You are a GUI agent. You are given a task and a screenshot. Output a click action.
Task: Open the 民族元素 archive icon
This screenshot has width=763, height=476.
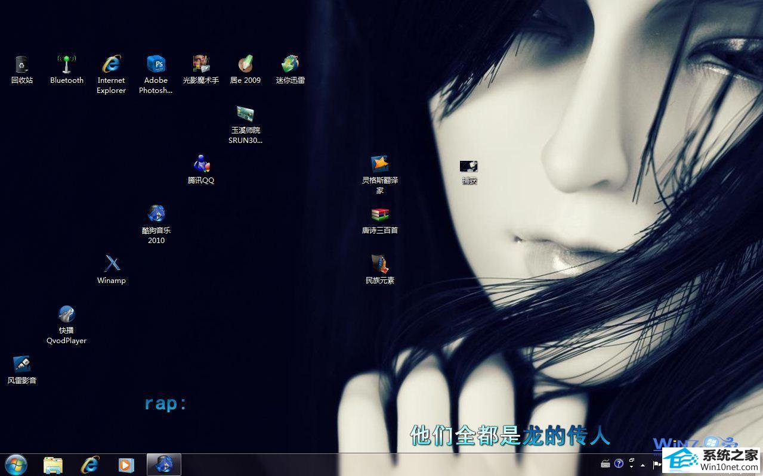(x=380, y=270)
